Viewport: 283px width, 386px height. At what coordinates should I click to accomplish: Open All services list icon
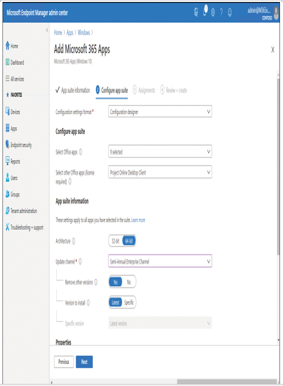point(8,78)
